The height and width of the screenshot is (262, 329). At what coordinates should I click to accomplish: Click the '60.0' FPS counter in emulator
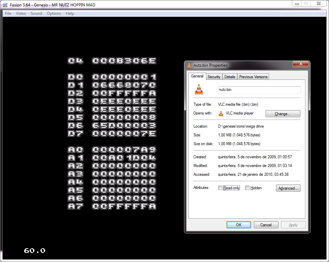click(x=35, y=251)
